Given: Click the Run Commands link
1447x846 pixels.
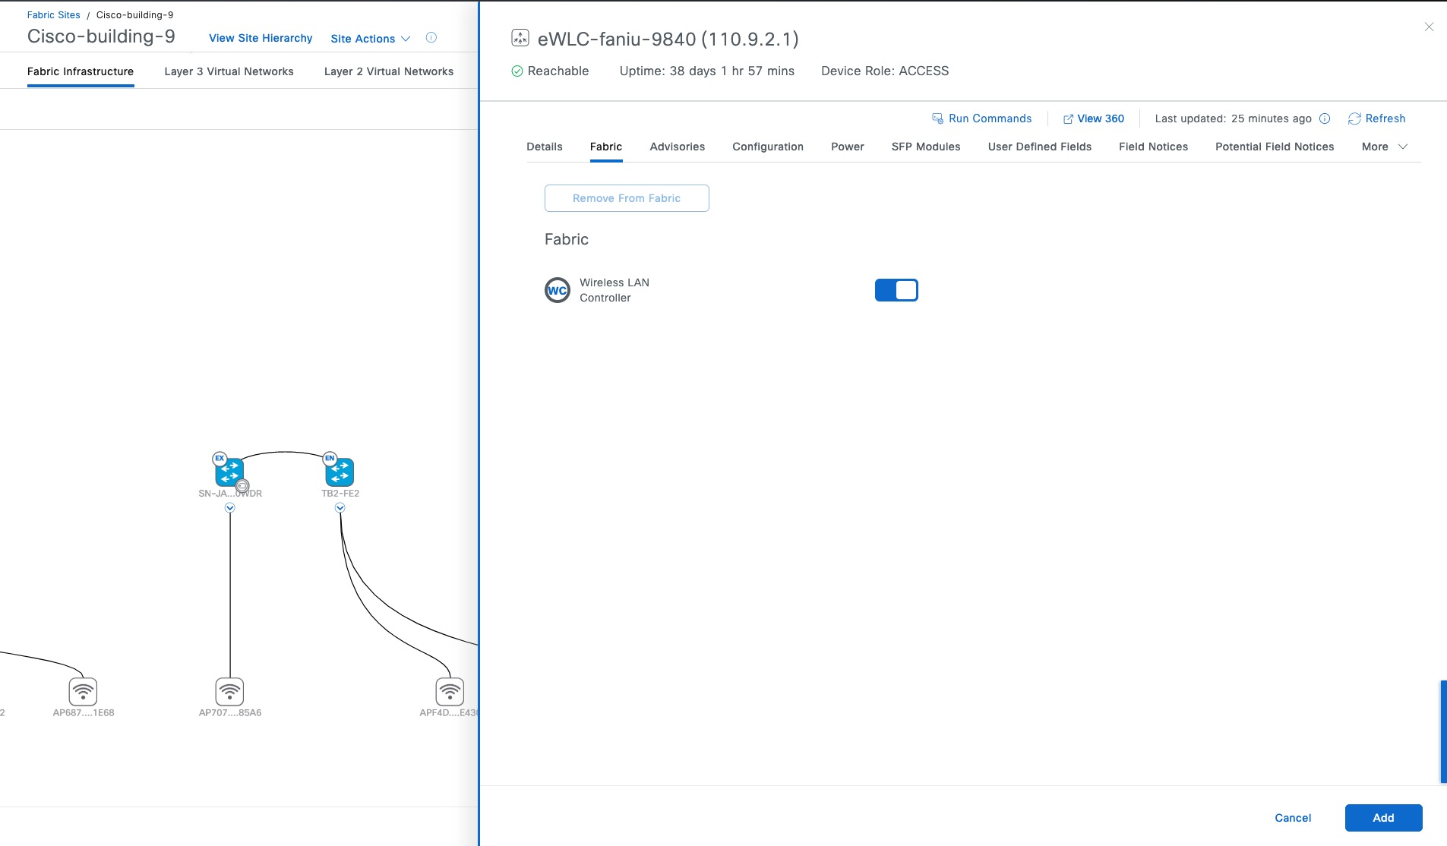Looking at the screenshot, I should coord(982,118).
